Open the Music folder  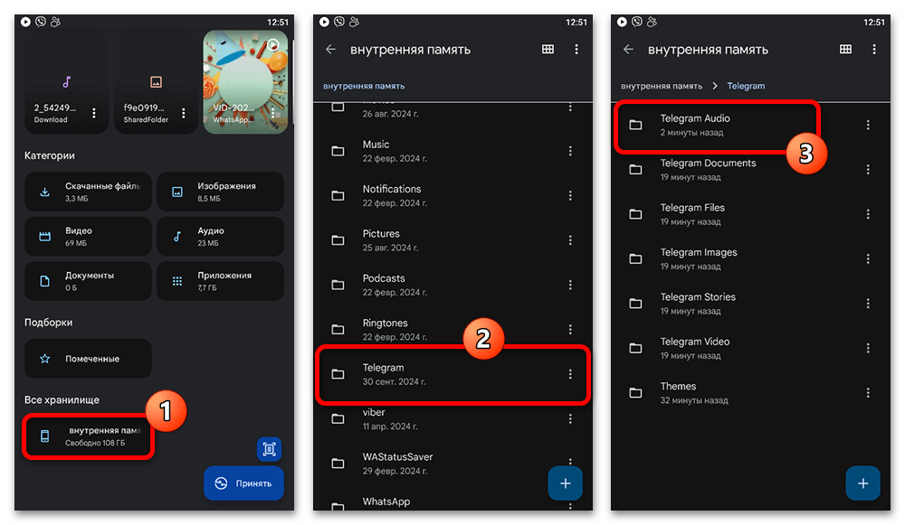click(x=452, y=151)
